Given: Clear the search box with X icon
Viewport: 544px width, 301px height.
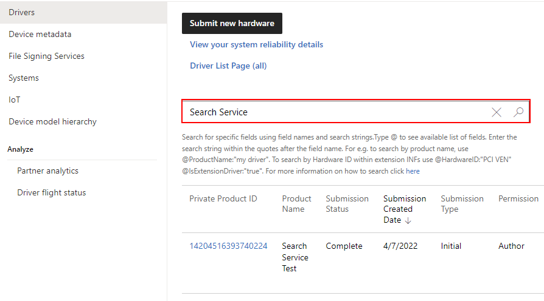Looking at the screenshot, I should (x=497, y=112).
